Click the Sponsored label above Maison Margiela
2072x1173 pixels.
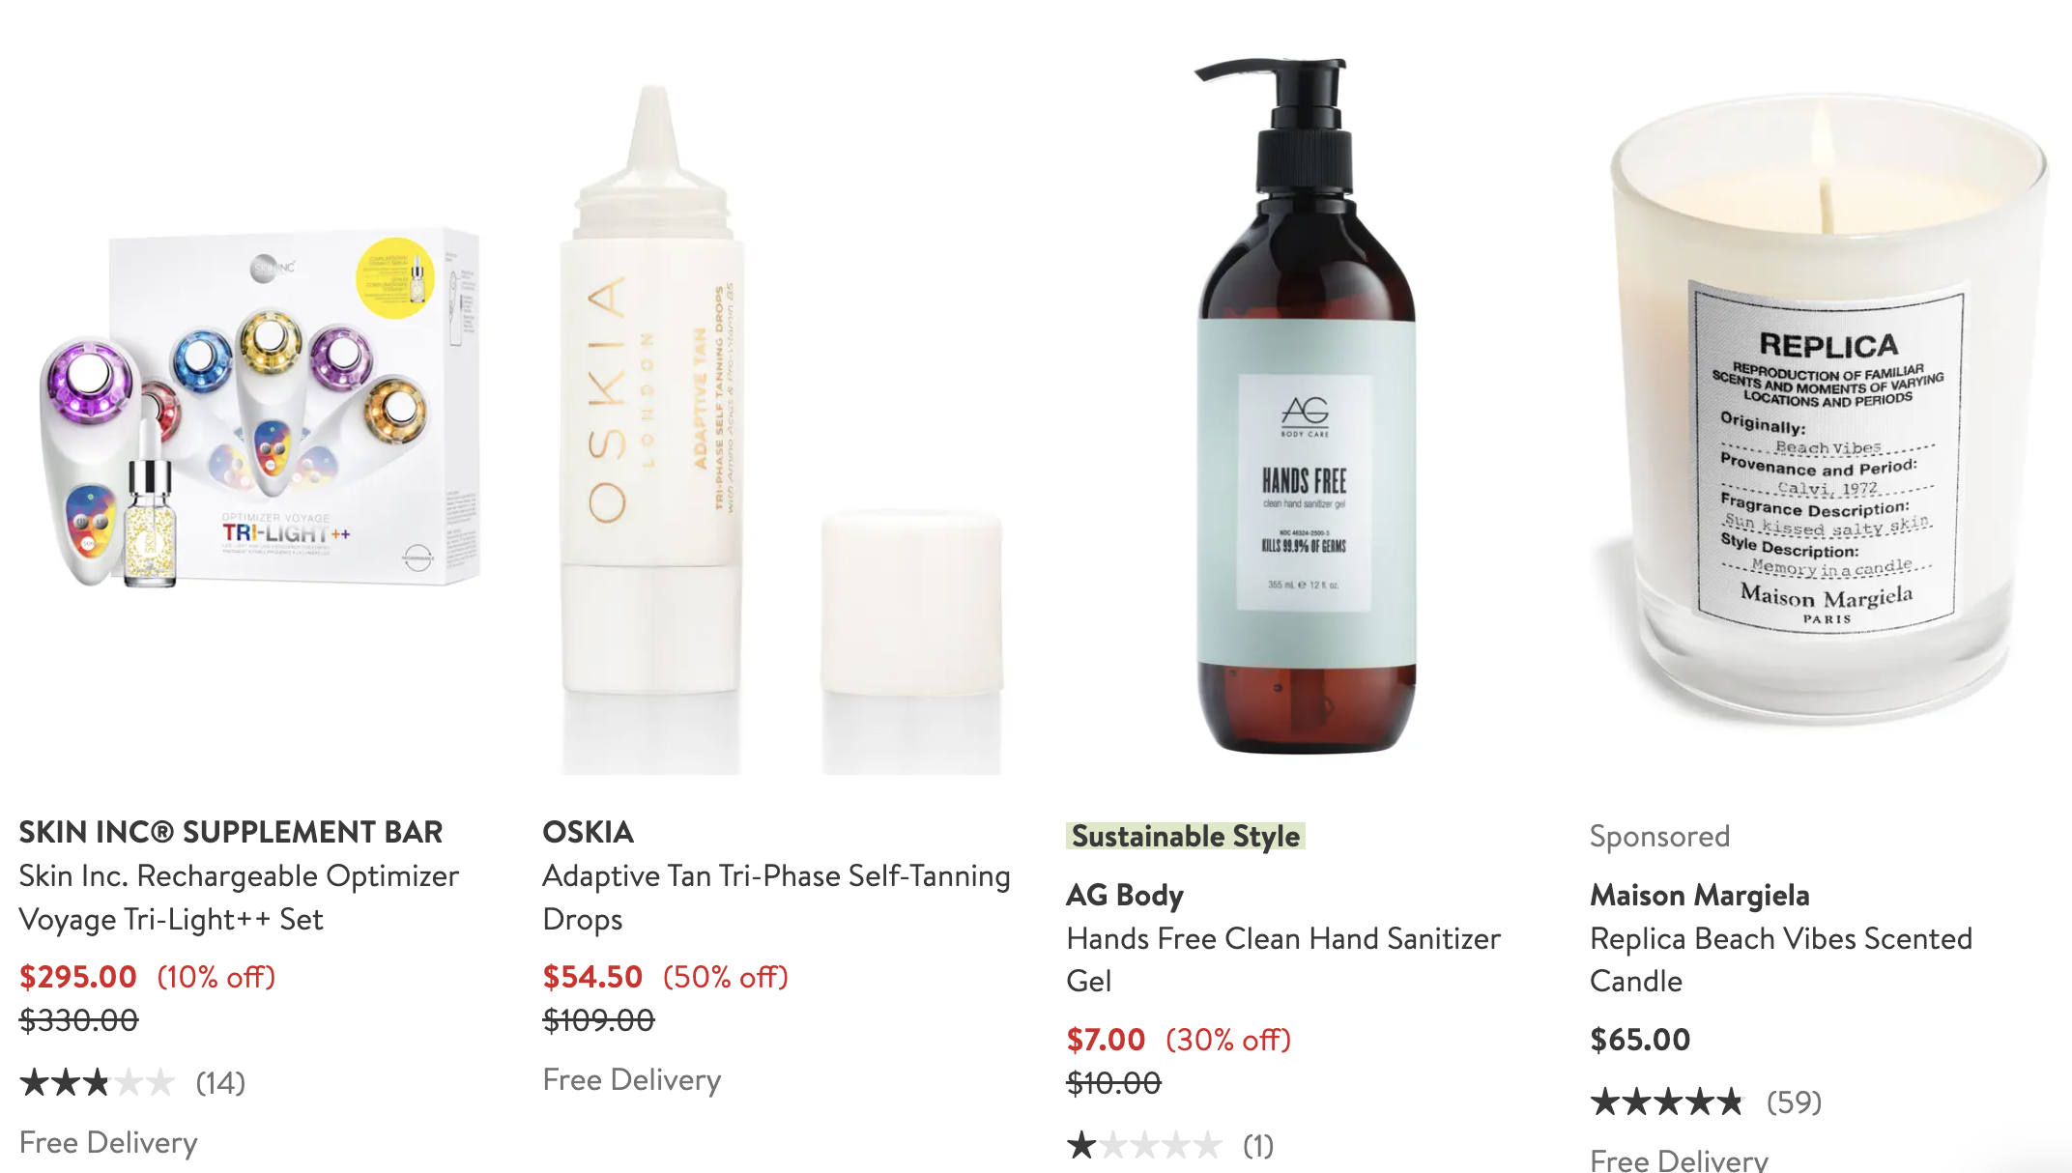pyautogui.click(x=1659, y=836)
